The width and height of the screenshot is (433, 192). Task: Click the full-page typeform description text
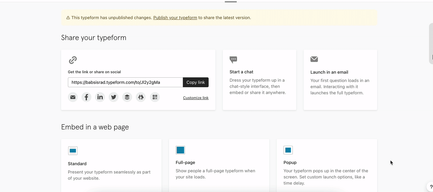[x=215, y=174]
